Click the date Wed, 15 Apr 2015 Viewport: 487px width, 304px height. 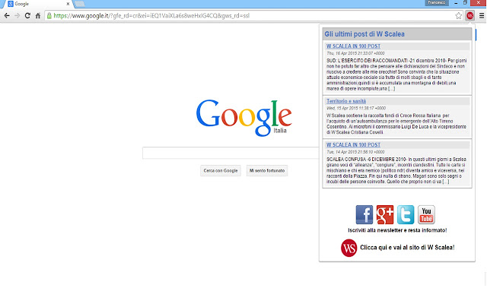[x=356, y=108]
